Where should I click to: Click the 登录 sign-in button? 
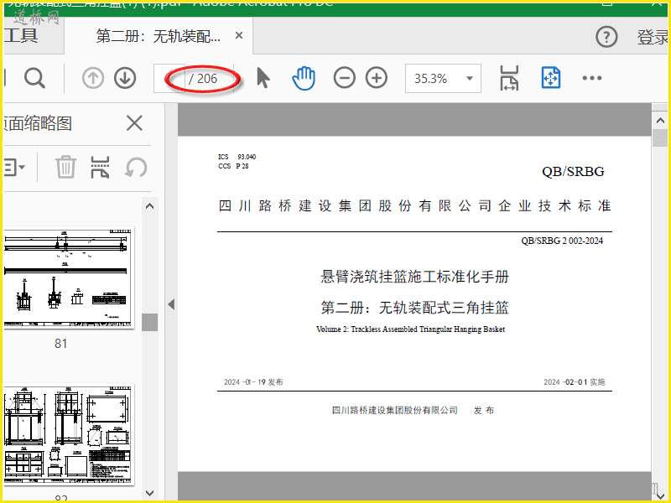click(653, 37)
